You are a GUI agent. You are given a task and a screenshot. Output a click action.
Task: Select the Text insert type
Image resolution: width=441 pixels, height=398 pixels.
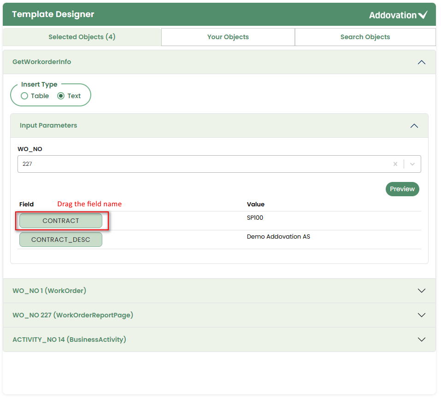click(x=61, y=96)
